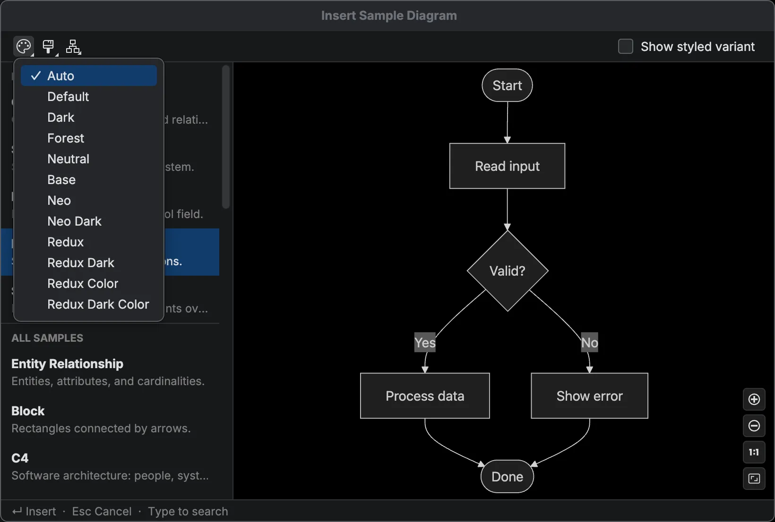Screen dimensions: 775x522
Task: Click the Valid? diamond node in preview
Action: pyautogui.click(x=507, y=271)
